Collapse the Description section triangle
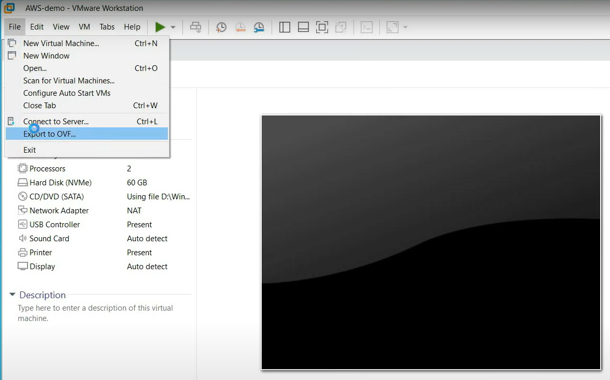 tap(12, 295)
